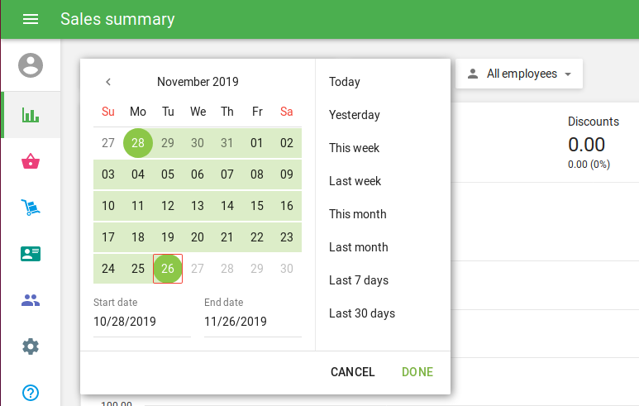Image resolution: width=639 pixels, height=406 pixels.
Task: Choose the Last 7 days preset
Action: [x=359, y=280]
